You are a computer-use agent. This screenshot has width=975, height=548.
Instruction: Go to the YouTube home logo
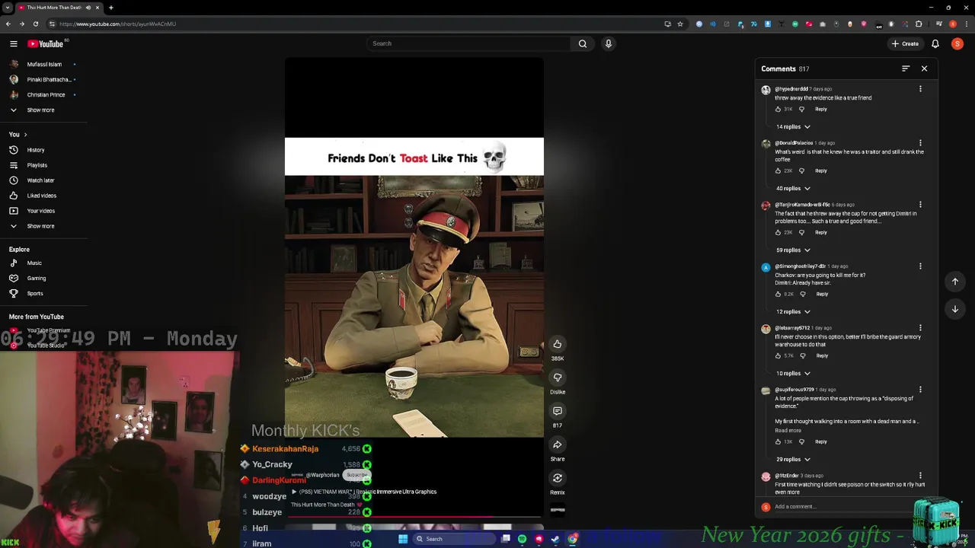(x=46, y=43)
